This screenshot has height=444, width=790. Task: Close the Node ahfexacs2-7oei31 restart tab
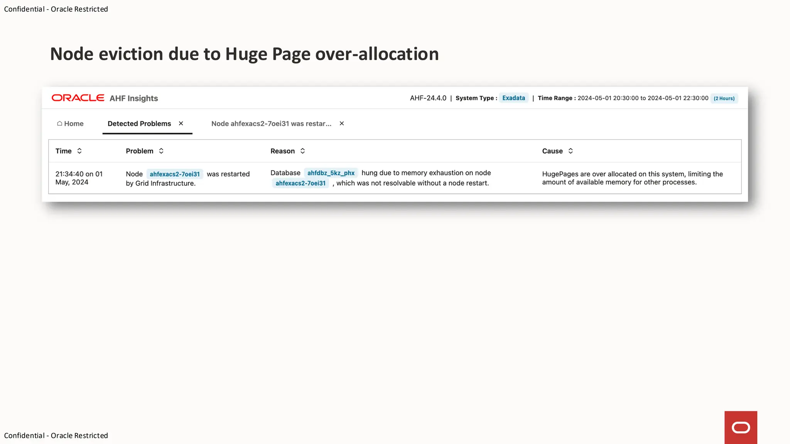tap(342, 123)
